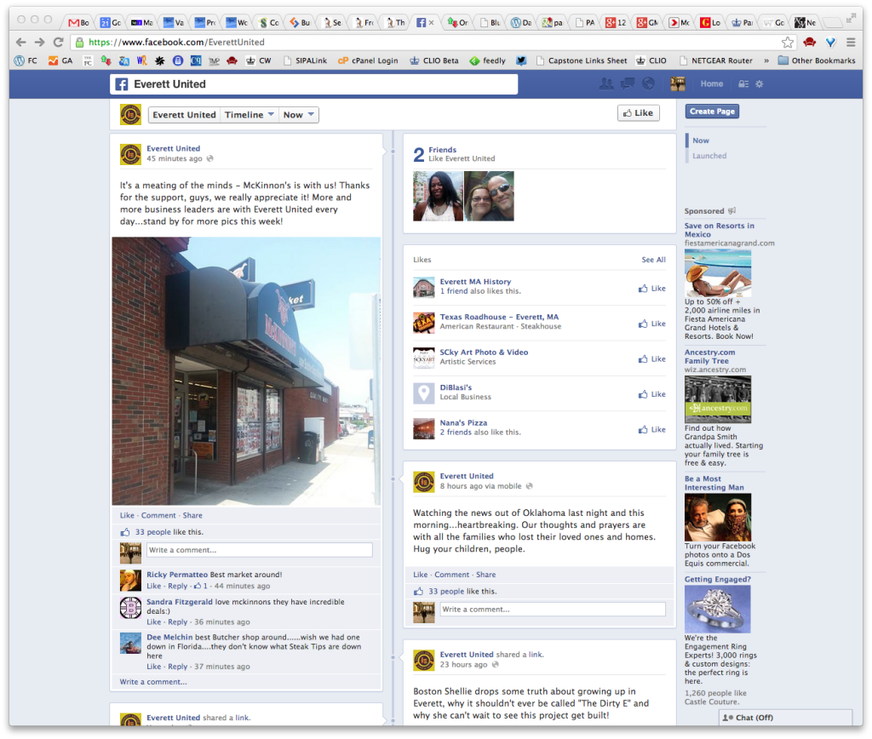Image resolution: width=872 pixels, height=739 pixels.
Task: Open the privacy shortcuts icon
Action: click(x=743, y=84)
